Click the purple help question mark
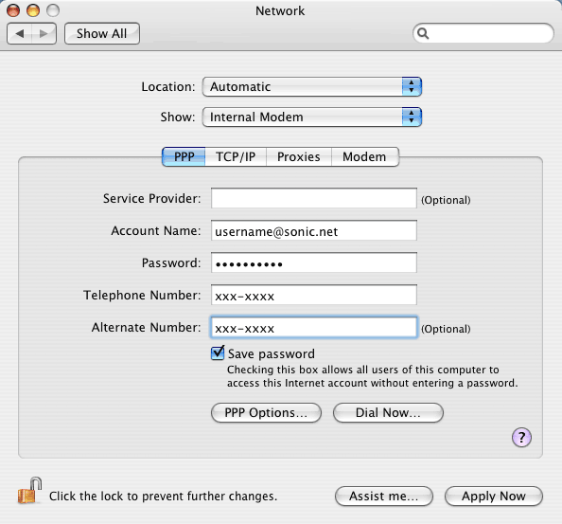This screenshot has height=524, width=562. tap(521, 437)
